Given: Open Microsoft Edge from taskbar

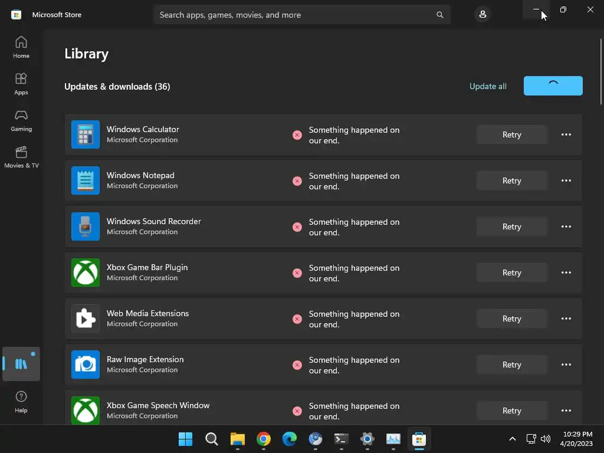Looking at the screenshot, I should click(289, 439).
